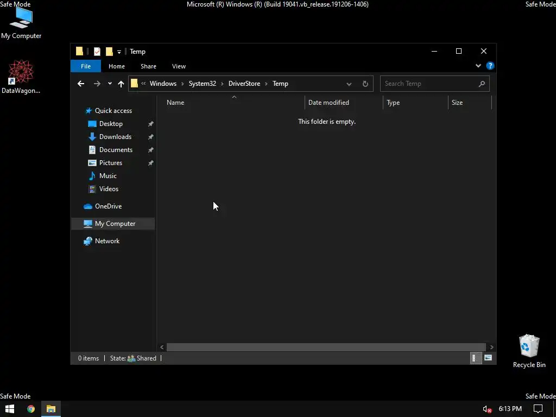
Task: Navigate to Windows in the address bar
Action: coord(163,84)
